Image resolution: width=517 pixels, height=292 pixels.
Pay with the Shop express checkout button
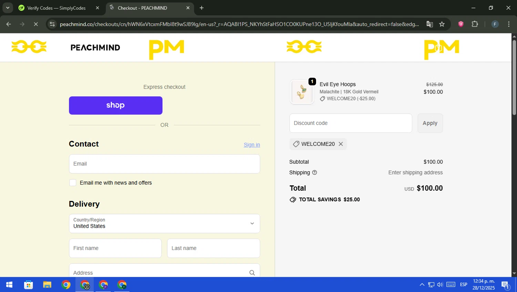[115, 105]
